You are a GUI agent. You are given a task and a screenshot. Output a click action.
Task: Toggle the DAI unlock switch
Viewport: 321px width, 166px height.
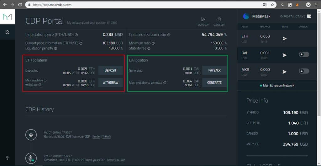(x=304, y=55)
